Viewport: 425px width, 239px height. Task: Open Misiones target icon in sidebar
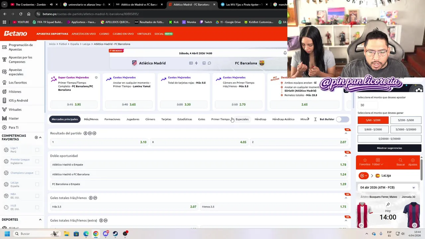point(4,91)
